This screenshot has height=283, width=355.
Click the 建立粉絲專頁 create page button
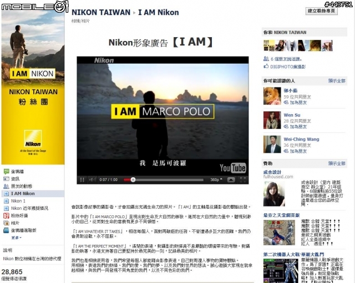[x=322, y=11]
